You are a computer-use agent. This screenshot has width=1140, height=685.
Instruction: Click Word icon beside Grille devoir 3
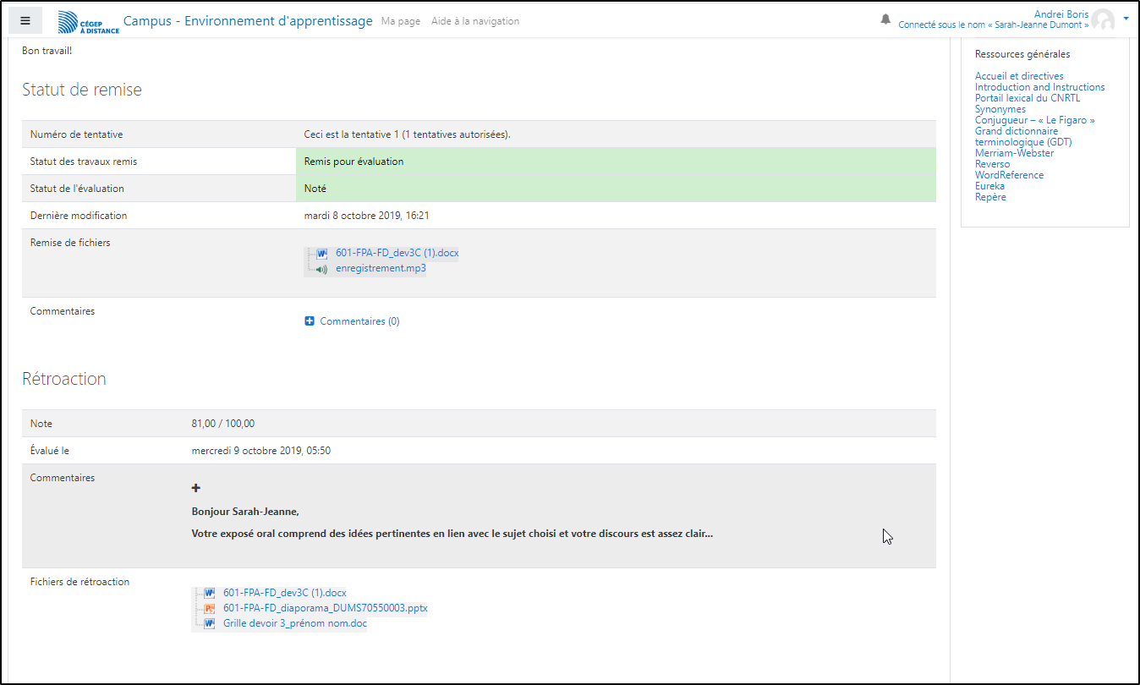coord(210,623)
